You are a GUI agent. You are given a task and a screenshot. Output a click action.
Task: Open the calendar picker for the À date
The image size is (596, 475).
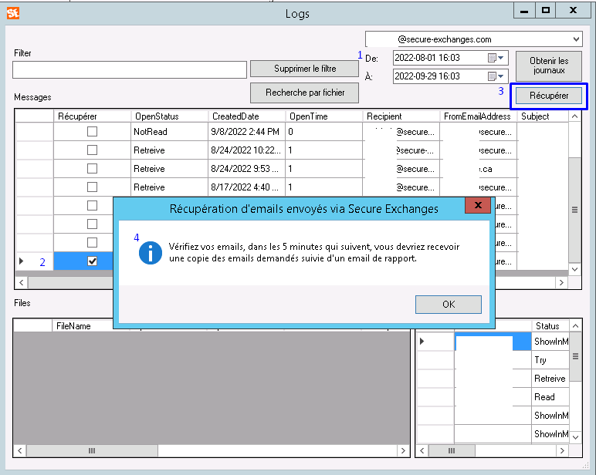click(x=492, y=76)
